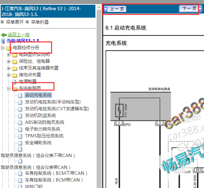This screenshot has height=188, width=204.
Task: Click the 接地点布置 folder icon
Action: tap(15, 75)
